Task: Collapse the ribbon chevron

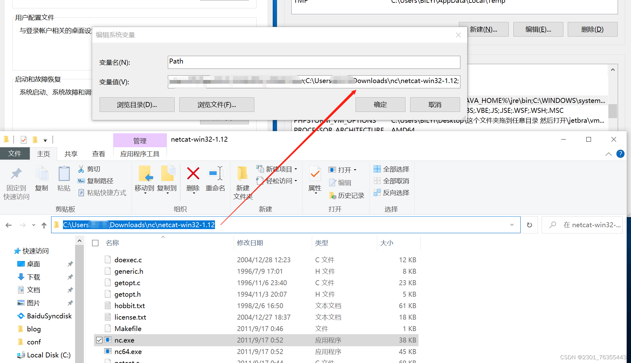Action: tap(609, 154)
